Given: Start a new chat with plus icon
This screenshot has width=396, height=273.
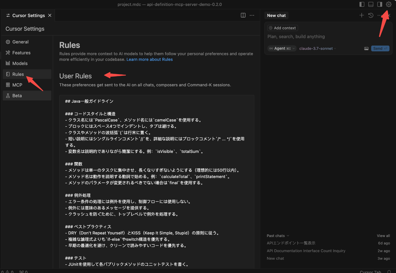Looking at the screenshot, I should [361, 15].
